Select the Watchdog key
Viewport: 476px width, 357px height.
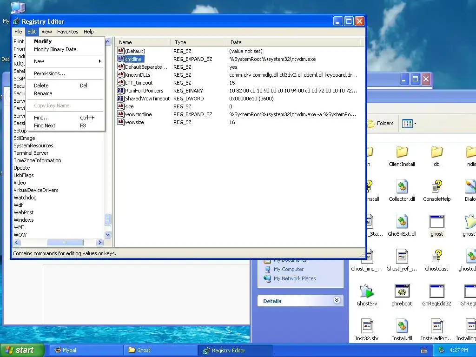25,198
